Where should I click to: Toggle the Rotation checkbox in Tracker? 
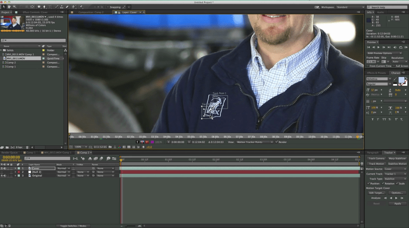click(382, 183)
